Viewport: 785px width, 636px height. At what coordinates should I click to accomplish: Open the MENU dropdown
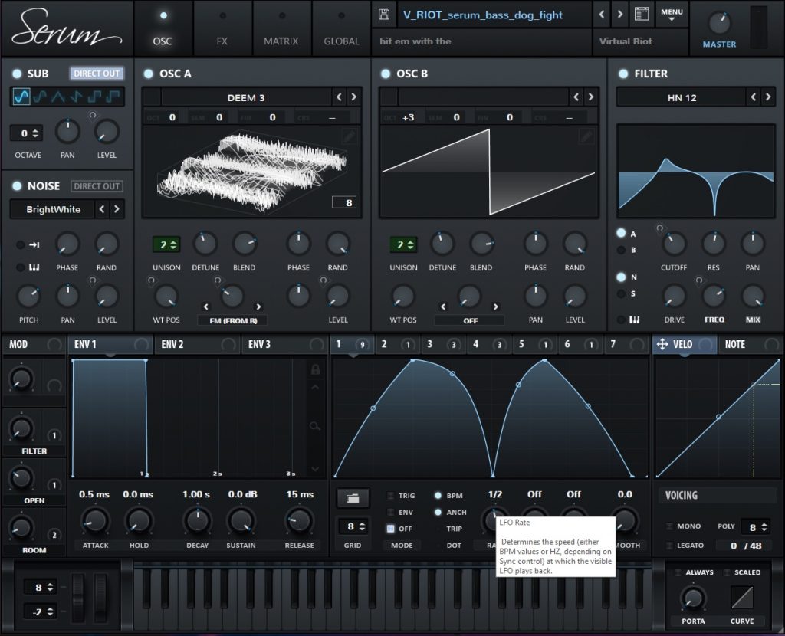(x=672, y=15)
